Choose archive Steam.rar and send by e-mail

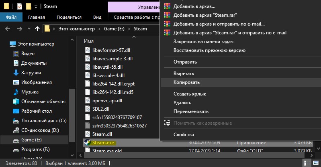coord(230,33)
